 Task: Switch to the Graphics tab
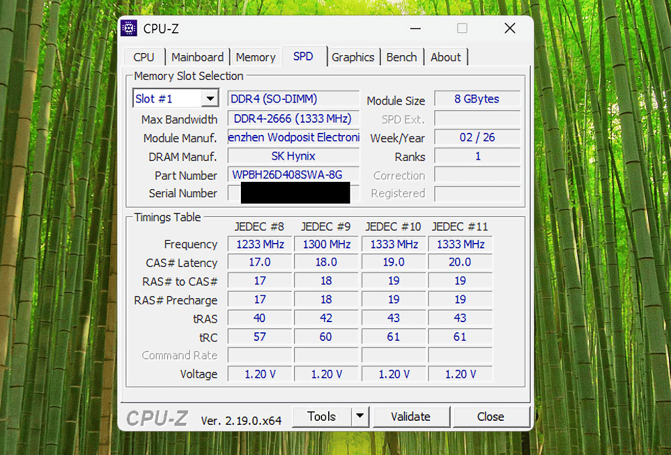click(x=354, y=57)
